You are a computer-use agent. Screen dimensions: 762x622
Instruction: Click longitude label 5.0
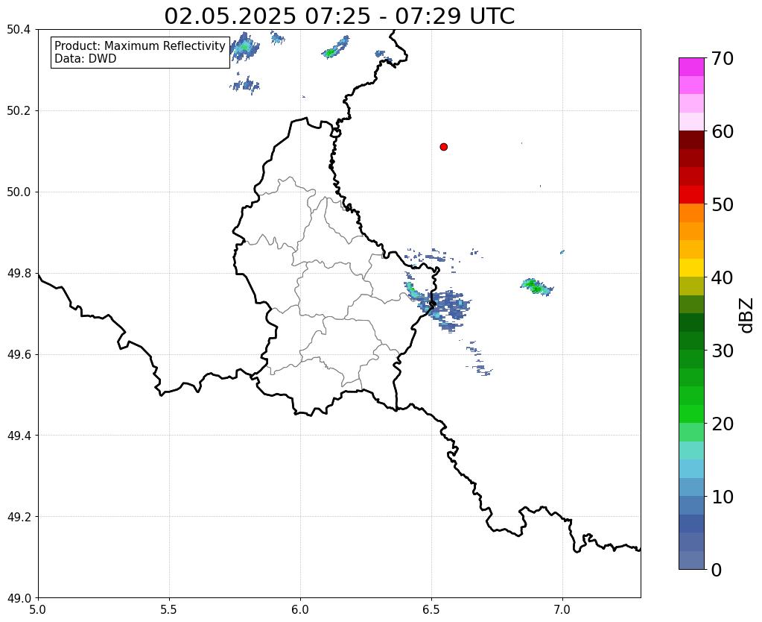(38, 609)
